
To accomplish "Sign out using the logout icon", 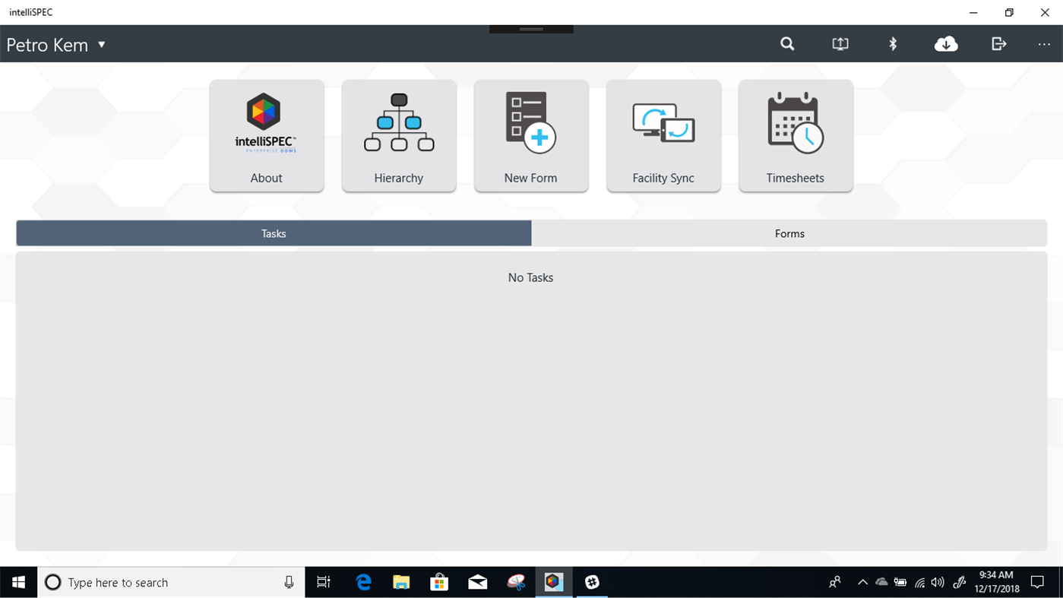I will (998, 43).
